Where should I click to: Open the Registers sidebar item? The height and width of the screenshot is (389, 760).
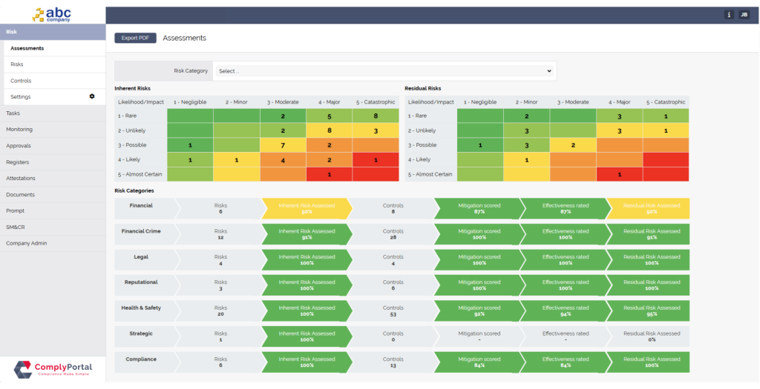19,162
